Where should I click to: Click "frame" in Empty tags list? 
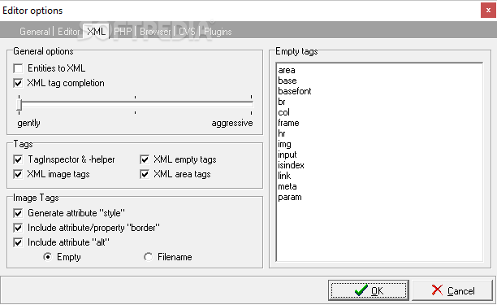point(288,123)
